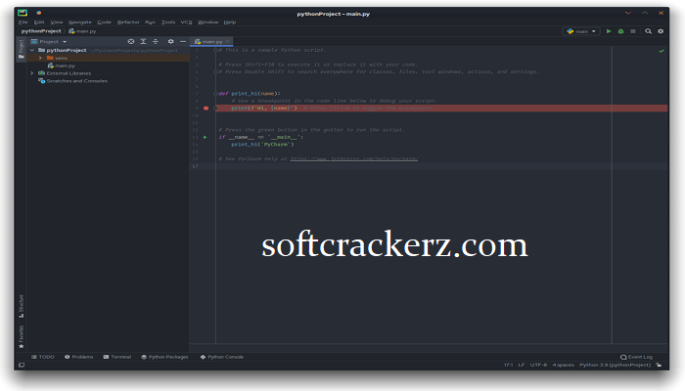Screen dimensions: 685x391
Task: Open Project panel options gear
Action: (x=171, y=41)
